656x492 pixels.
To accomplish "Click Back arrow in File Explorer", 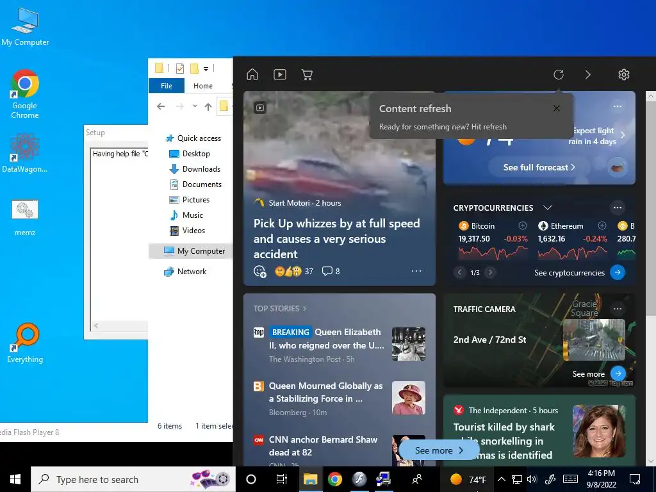I will tap(161, 106).
